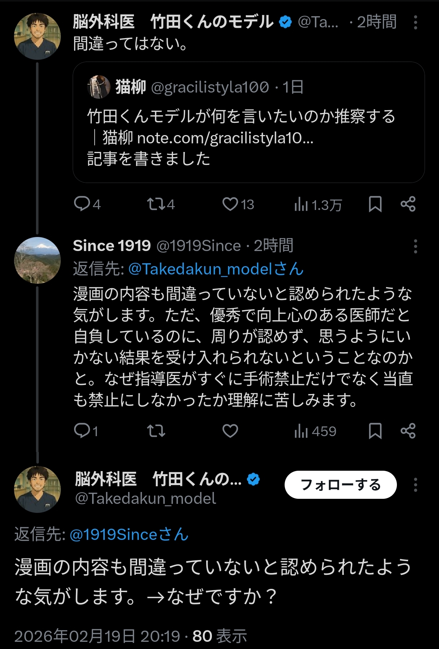Open more options next to フォローする button
The width and height of the screenshot is (439, 649).
(x=415, y=485)
